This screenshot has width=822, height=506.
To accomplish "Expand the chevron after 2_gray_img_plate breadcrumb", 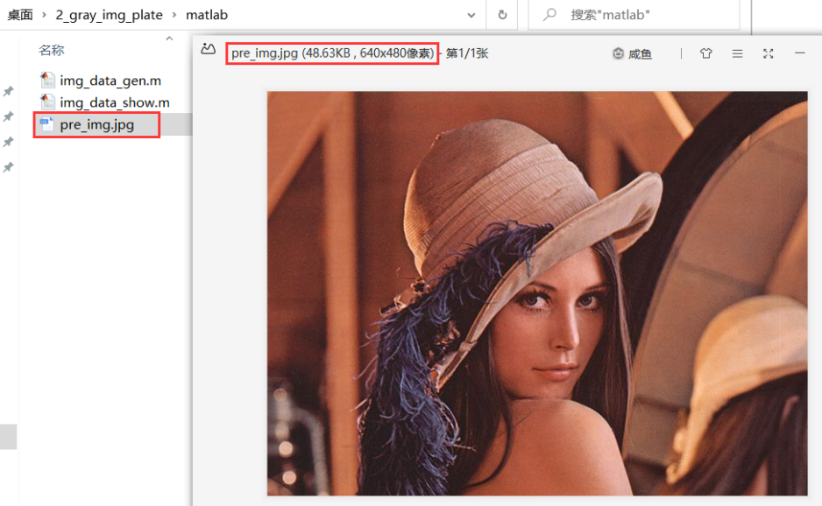I will [174, 15].
